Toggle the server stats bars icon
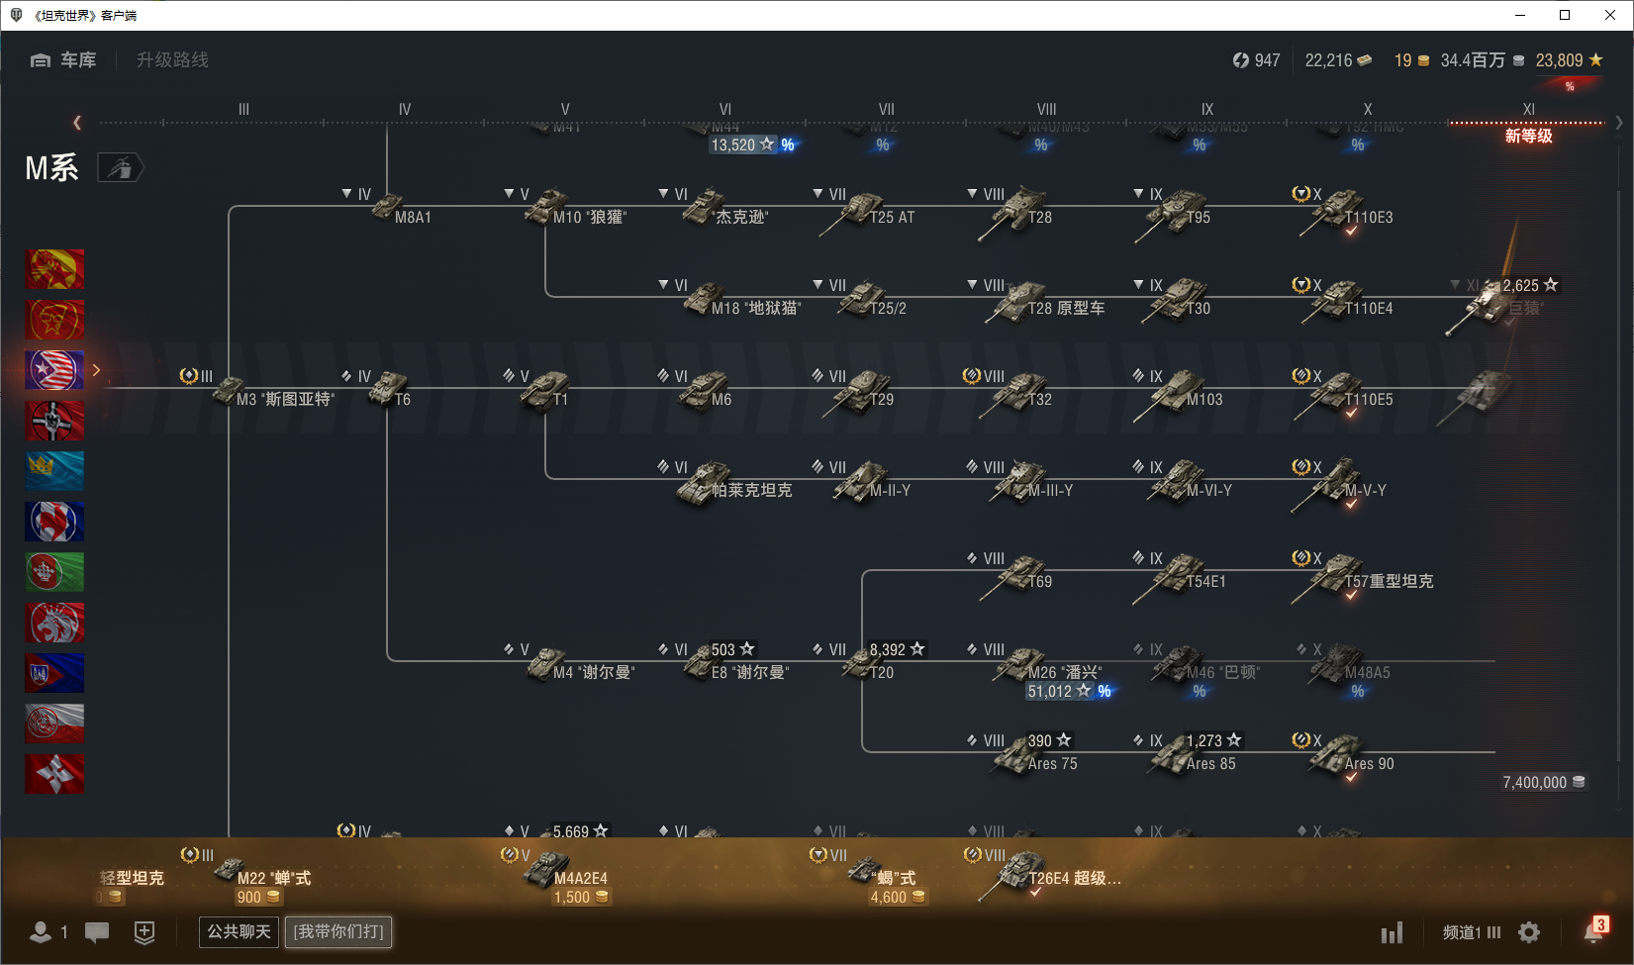Viewport: 1634px width, 965px height. click(x=1392, y=932)
